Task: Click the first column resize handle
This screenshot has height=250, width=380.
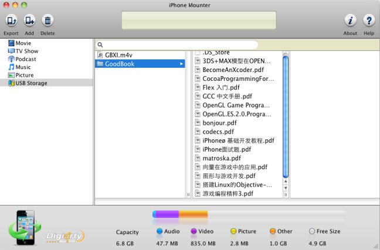Action: click(188, 194)
